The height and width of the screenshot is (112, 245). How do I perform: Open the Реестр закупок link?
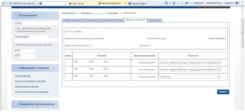pos(23,76)
